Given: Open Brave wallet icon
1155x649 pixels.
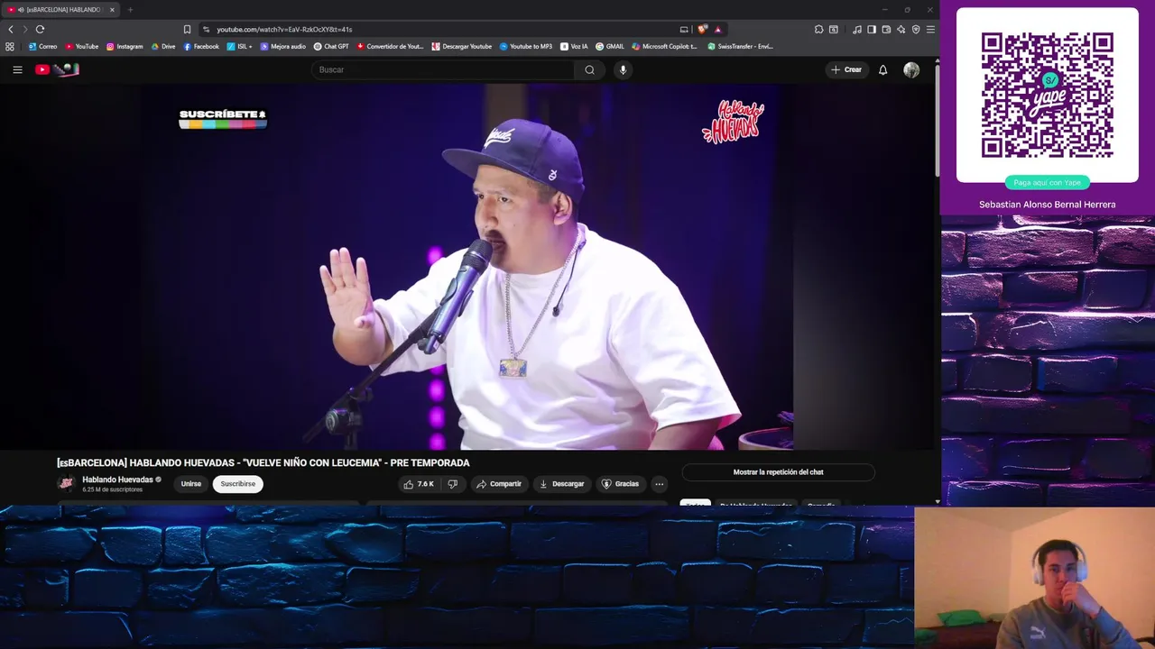Looking at the screenshot, I should tap(886, 29).
